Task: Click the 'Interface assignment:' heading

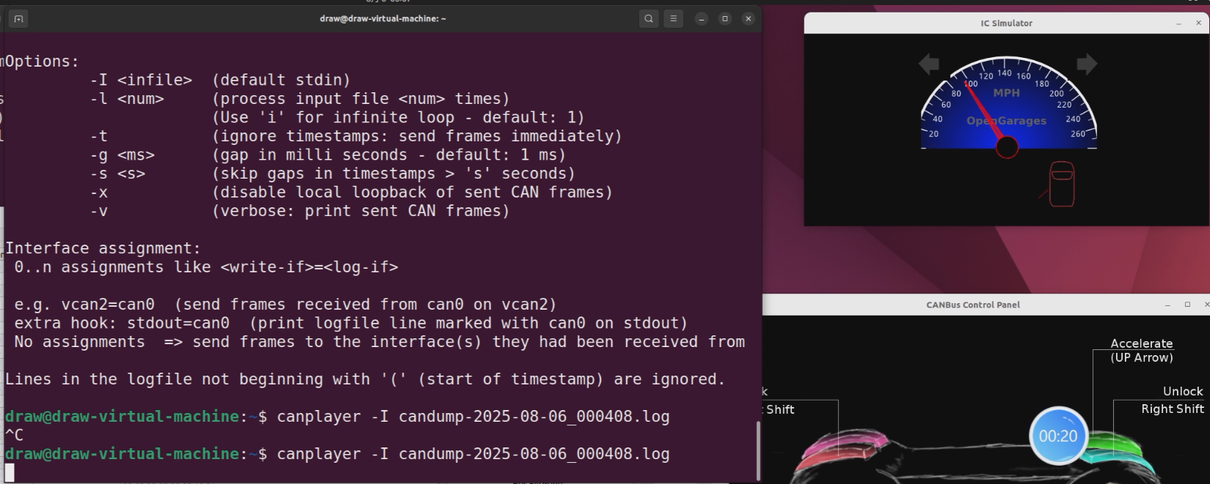Action: coord(103,248)
